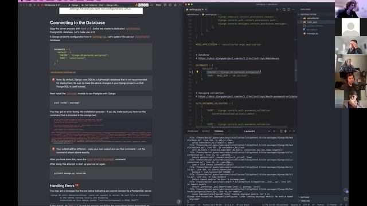
Task: Open the Notion page history clock icon
Action: coord(170,5)
